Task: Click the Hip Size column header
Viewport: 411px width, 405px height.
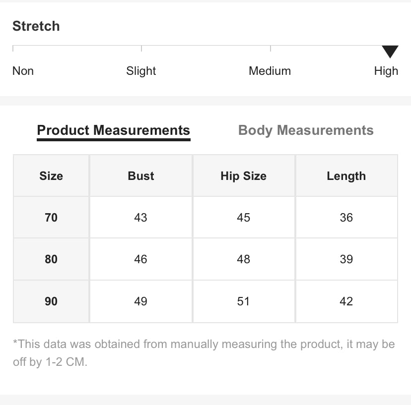Action: point(244,175)
